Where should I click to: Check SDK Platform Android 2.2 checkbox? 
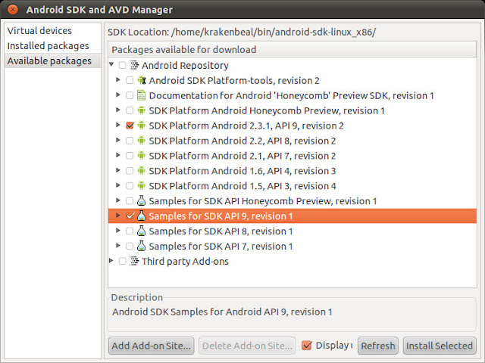[x=130, y=141]
